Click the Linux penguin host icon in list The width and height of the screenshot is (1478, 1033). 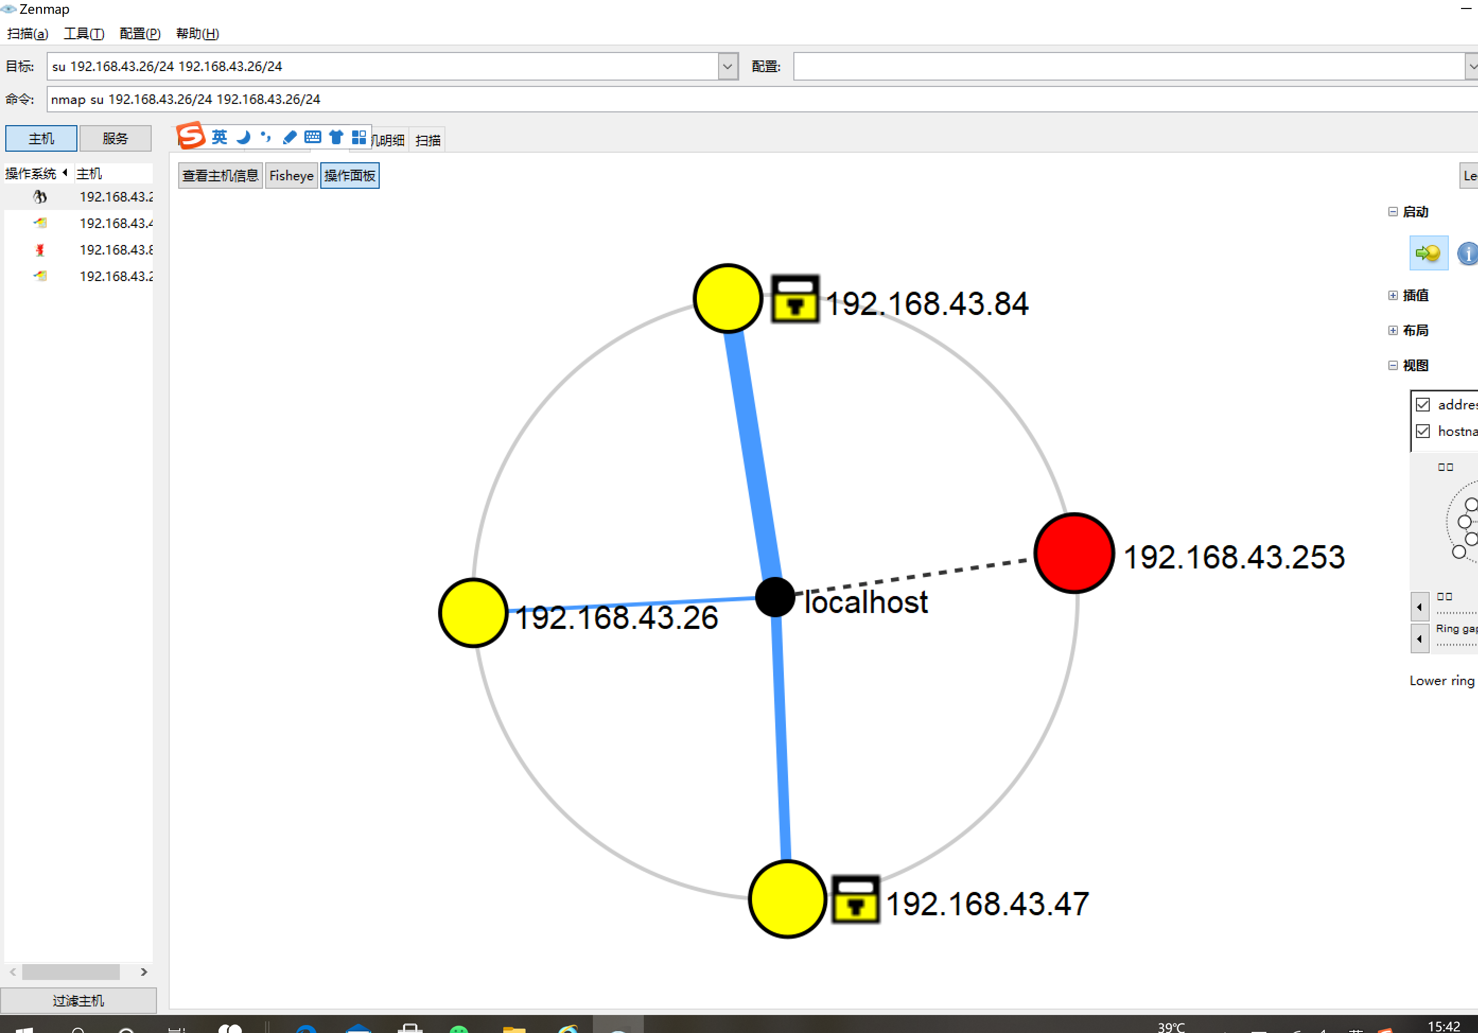coord(40,197)
